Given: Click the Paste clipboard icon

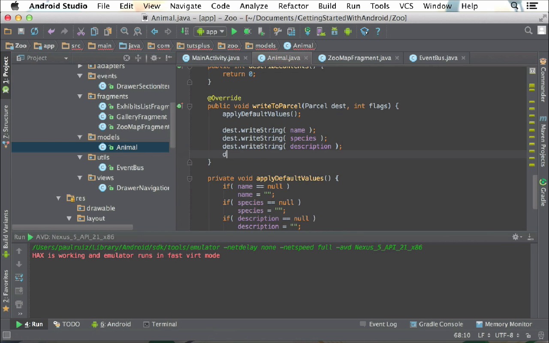Looking at the screenshot, I should click(108, 31).
